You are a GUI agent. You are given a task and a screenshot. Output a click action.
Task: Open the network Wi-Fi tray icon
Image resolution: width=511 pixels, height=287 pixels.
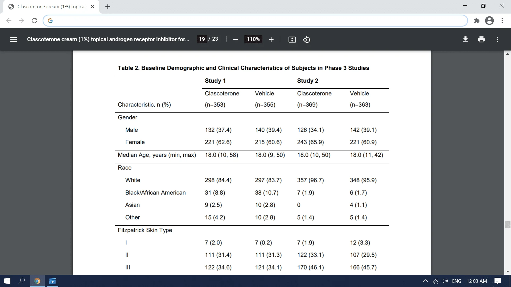click(x=435, y=281)
